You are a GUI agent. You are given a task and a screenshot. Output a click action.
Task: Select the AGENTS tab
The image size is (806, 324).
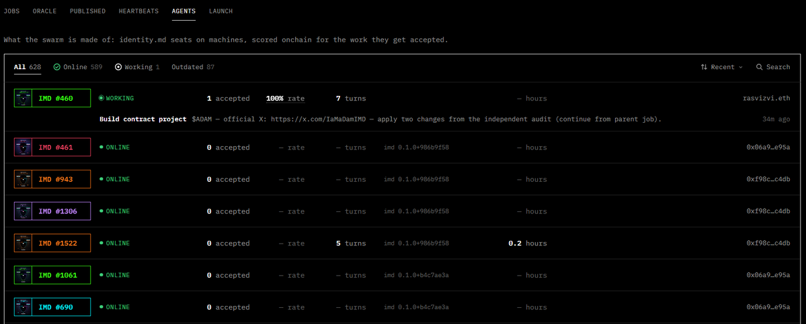click(184, 11)
